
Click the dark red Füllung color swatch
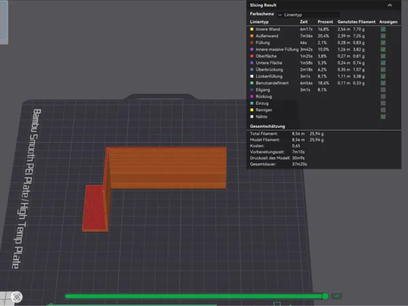click(x=252, y=43)
